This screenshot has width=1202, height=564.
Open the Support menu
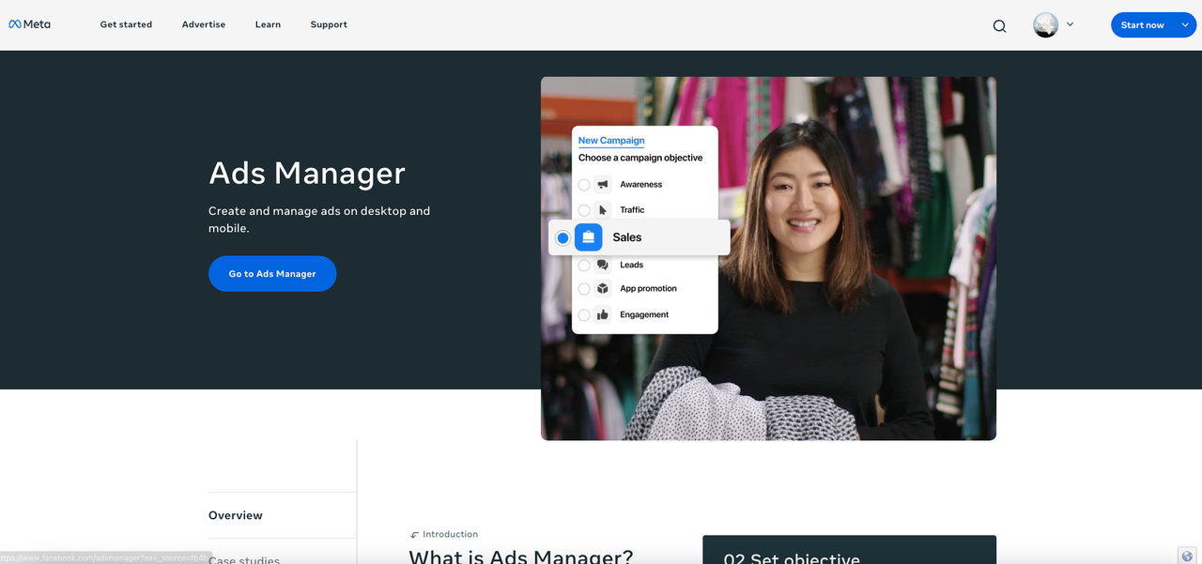329,24
